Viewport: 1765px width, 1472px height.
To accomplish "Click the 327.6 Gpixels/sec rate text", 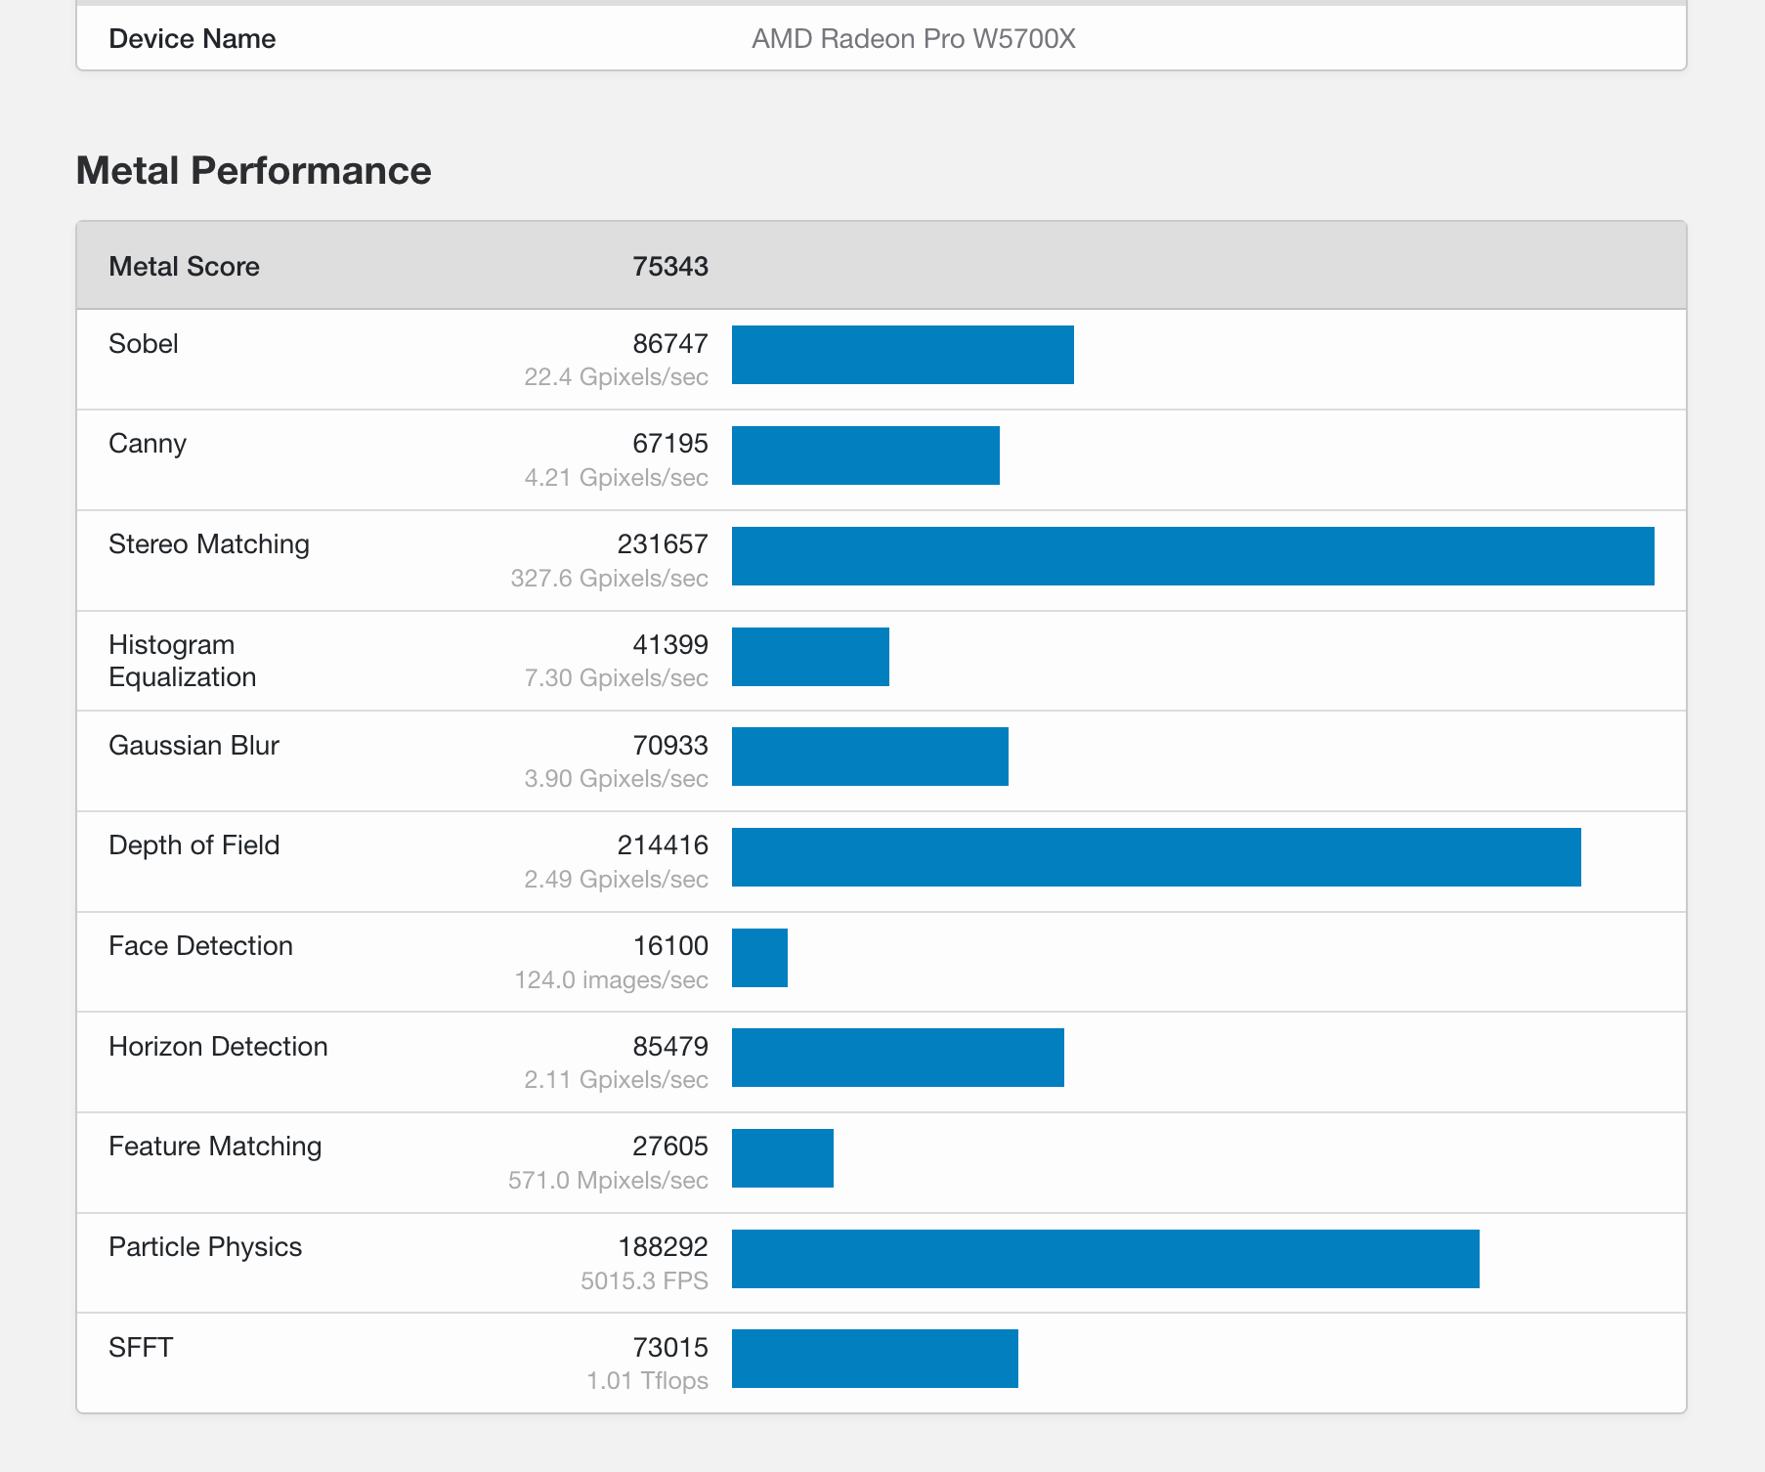I will [x=609, y=578].
